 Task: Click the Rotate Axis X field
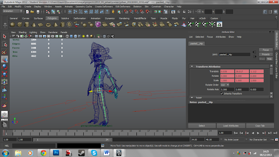pyautogui.click(x=227, y=89)
